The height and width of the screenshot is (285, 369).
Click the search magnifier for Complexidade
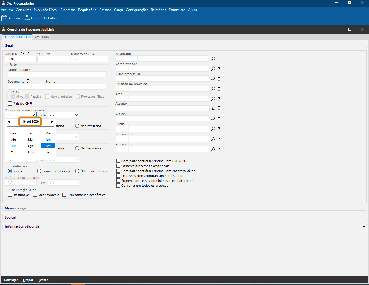213,69
